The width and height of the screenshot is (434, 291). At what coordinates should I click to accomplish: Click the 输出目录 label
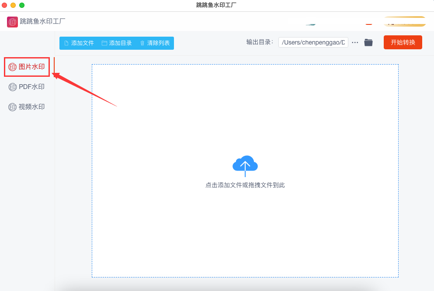point(260,42)
